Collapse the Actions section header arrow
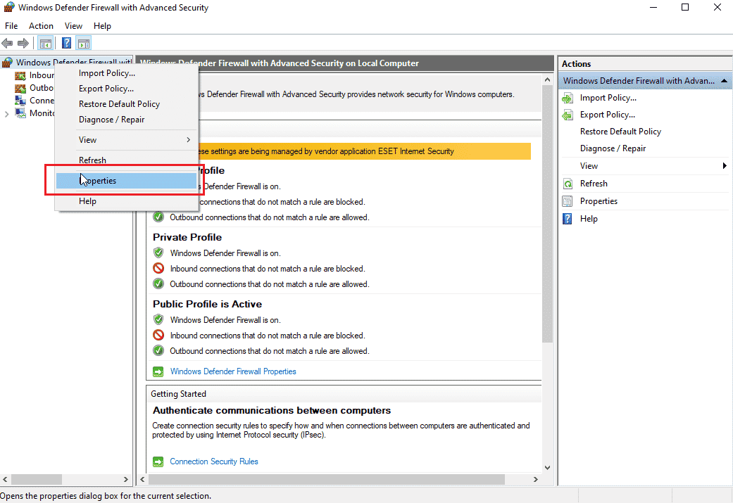Screen dimensions: 733x503 coord(724,81)
